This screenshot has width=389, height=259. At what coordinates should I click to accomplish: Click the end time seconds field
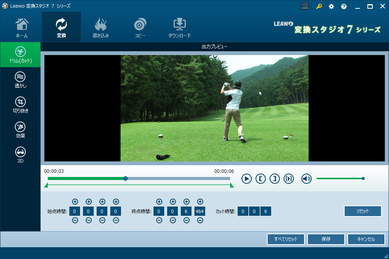click(x=186, y=211)
